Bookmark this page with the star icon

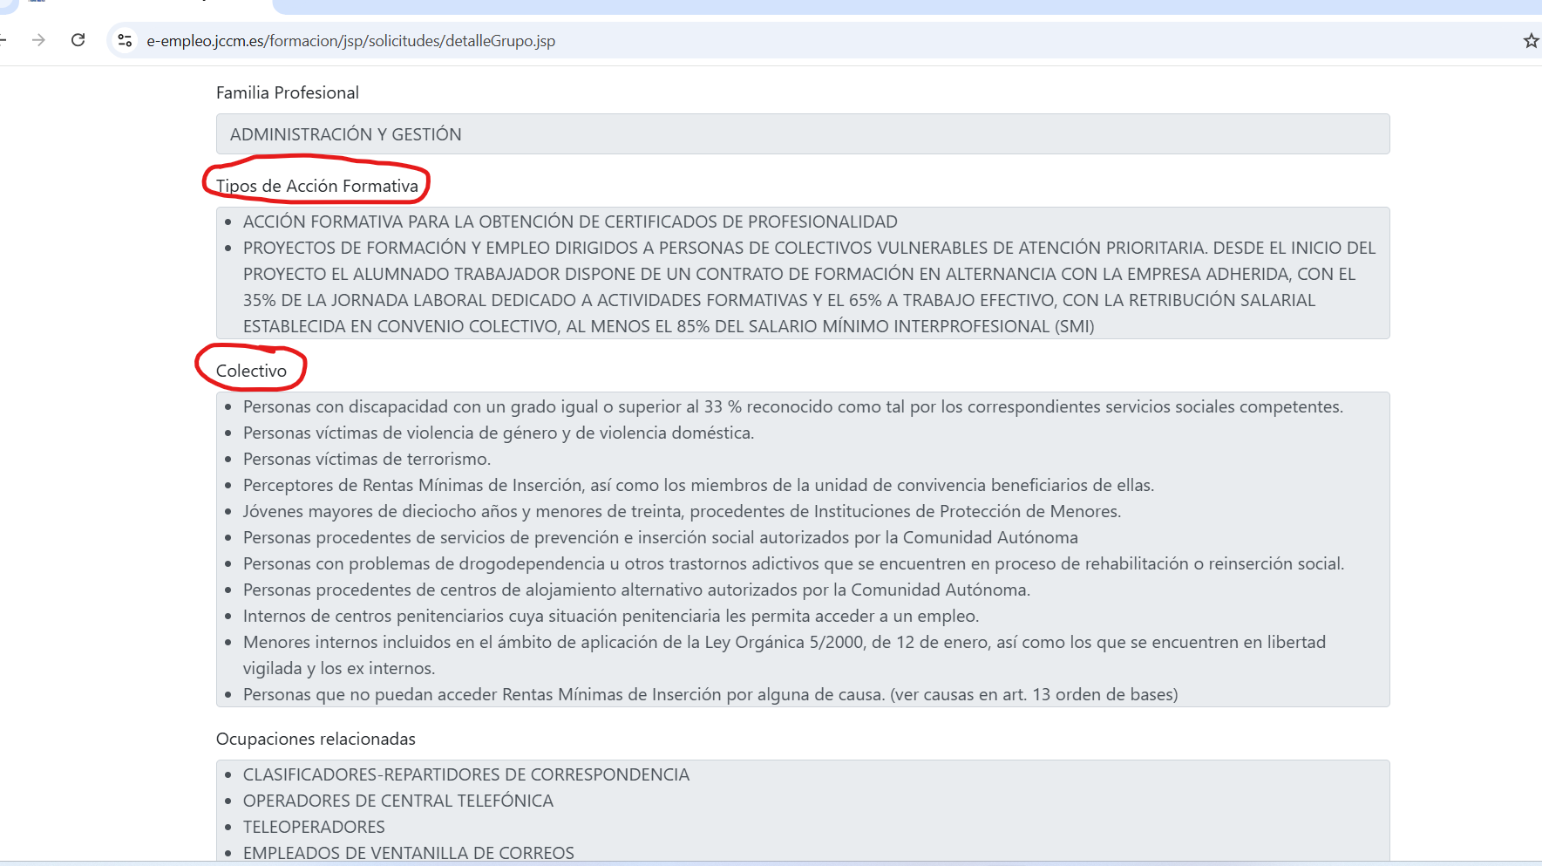click(1531, 40)
